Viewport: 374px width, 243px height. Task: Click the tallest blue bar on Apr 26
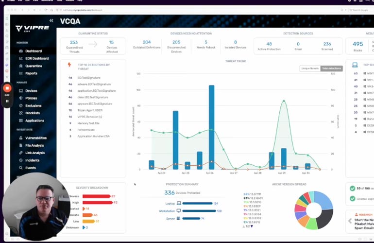(x=212, y=127)
